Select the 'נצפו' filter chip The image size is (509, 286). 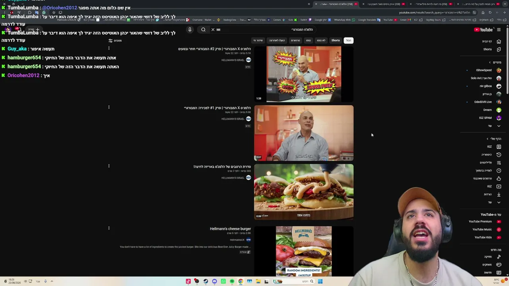point(308,40)
